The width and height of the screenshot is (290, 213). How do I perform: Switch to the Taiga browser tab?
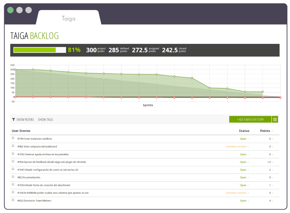69,18
